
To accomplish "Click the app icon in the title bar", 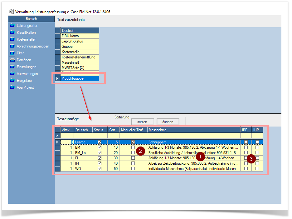I will 11,12.
